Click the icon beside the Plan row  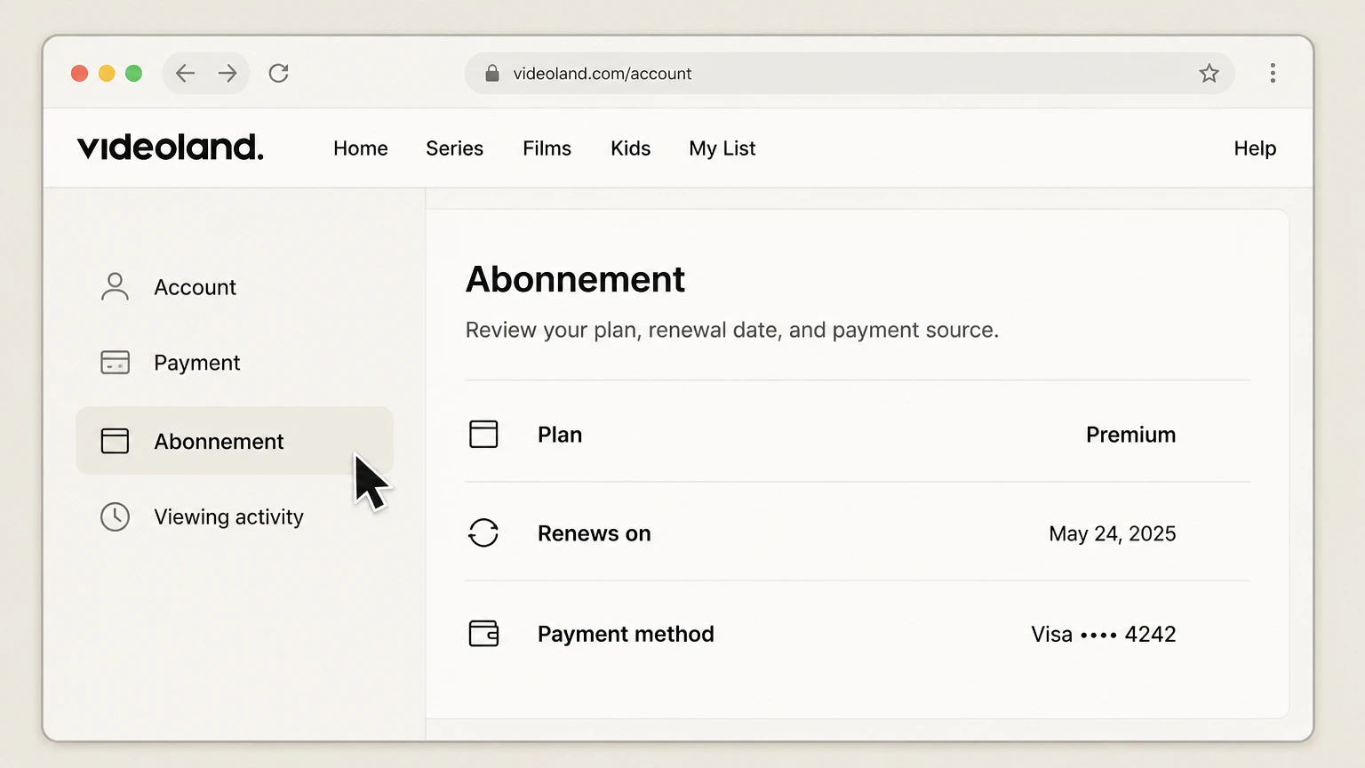483,434
